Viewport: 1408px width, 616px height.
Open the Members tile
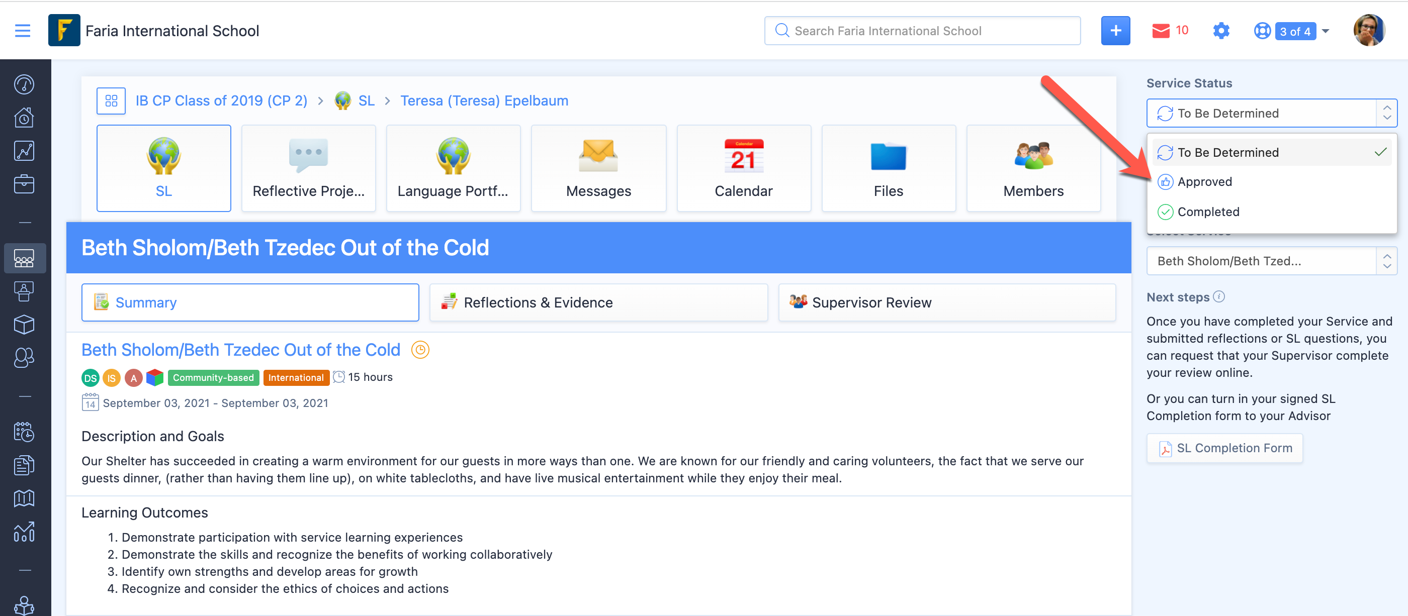click(1033, 168)
